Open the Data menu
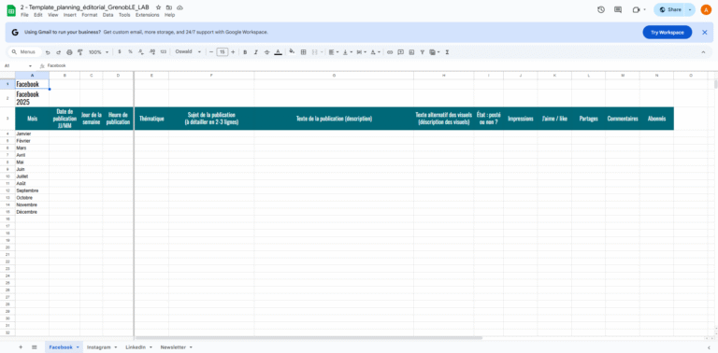The width and height of the screenshot is (718, 353). coord(108,15)
